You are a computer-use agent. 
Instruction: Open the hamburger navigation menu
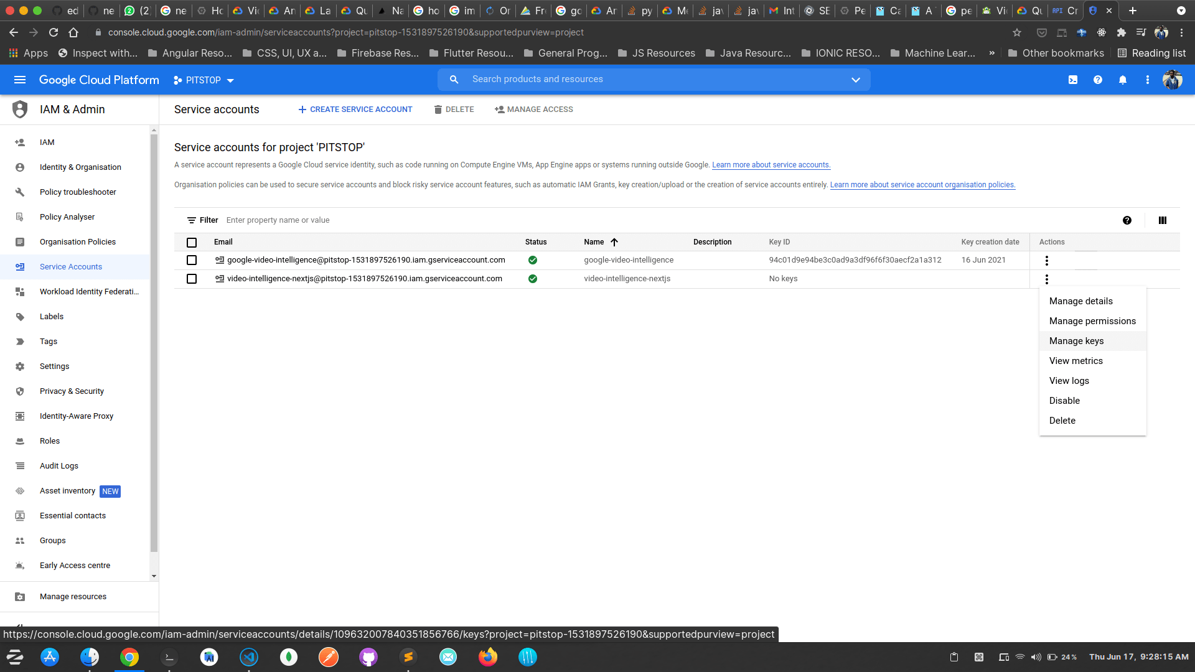tap(20, 80)
